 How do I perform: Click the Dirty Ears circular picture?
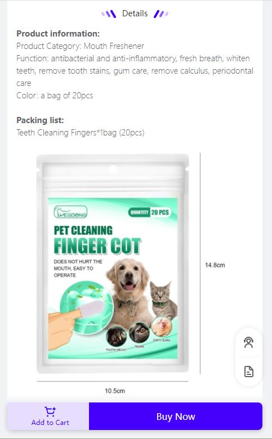[162, 328]
